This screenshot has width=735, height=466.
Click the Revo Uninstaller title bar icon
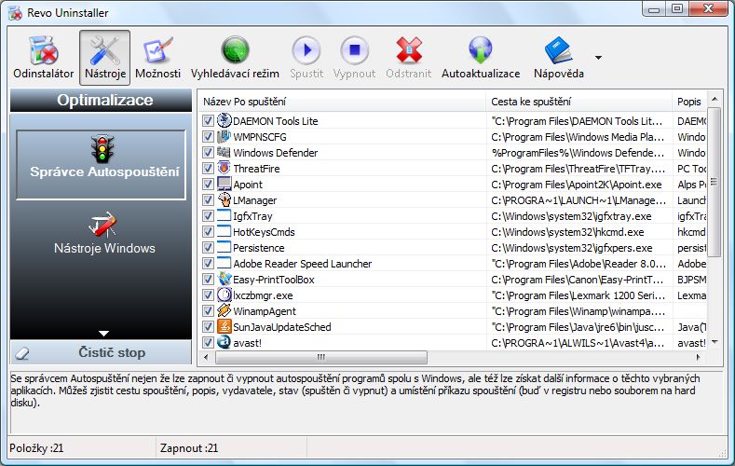pyautogui.click(x=16, y=13)
